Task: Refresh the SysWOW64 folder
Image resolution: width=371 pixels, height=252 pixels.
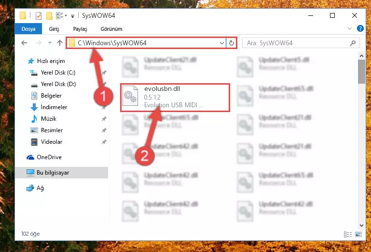Action: 232,43
